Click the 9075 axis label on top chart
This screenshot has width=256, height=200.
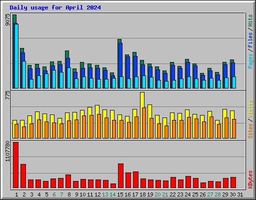pyautogui.click(x=7, y=20)
